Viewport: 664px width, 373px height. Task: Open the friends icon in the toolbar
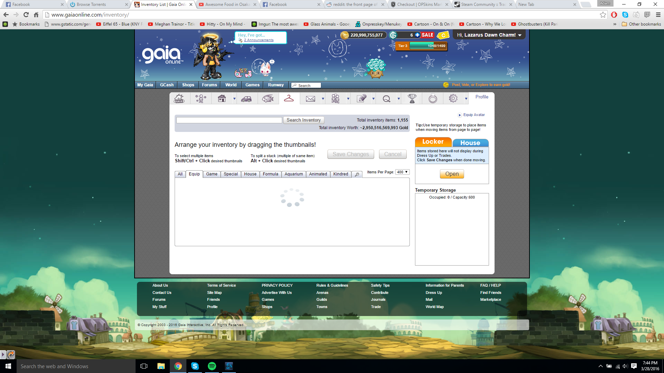(335, 99)
